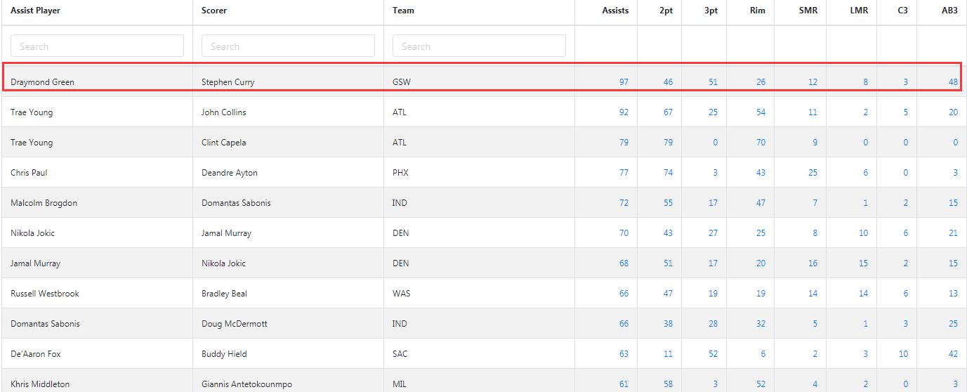Select the Doug McDermott scorer cell
Image resolution: width=967 pixels, height=392 pixels.
point(288,324)
